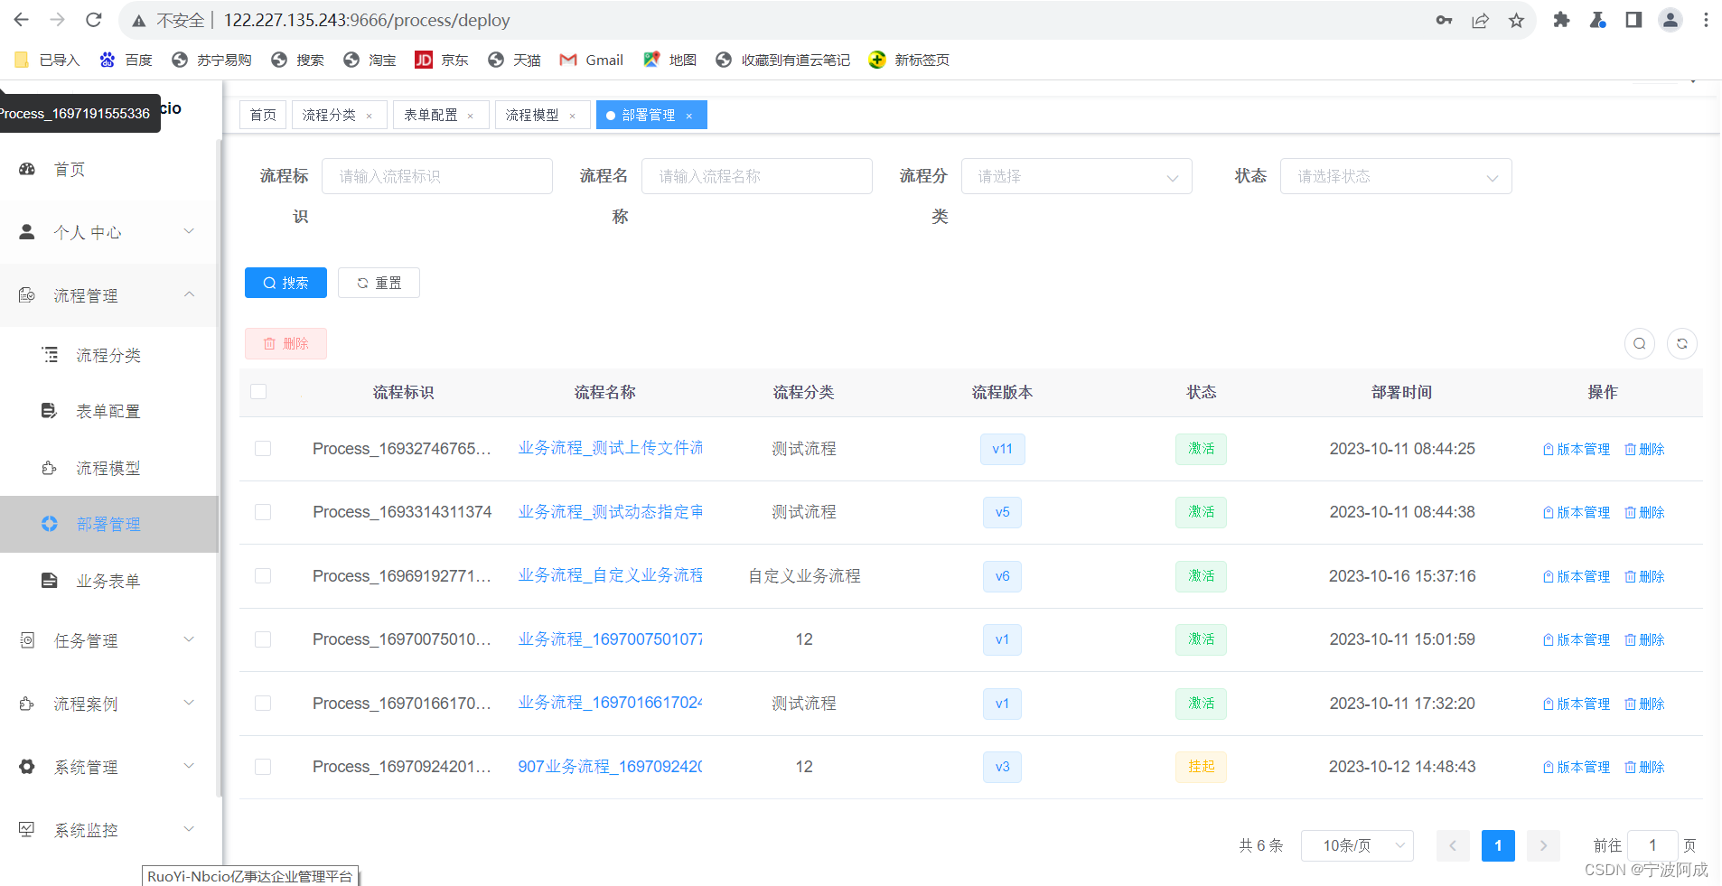
Task: Check the Process_1693314311374 row
Action: (x=263, y=512)
